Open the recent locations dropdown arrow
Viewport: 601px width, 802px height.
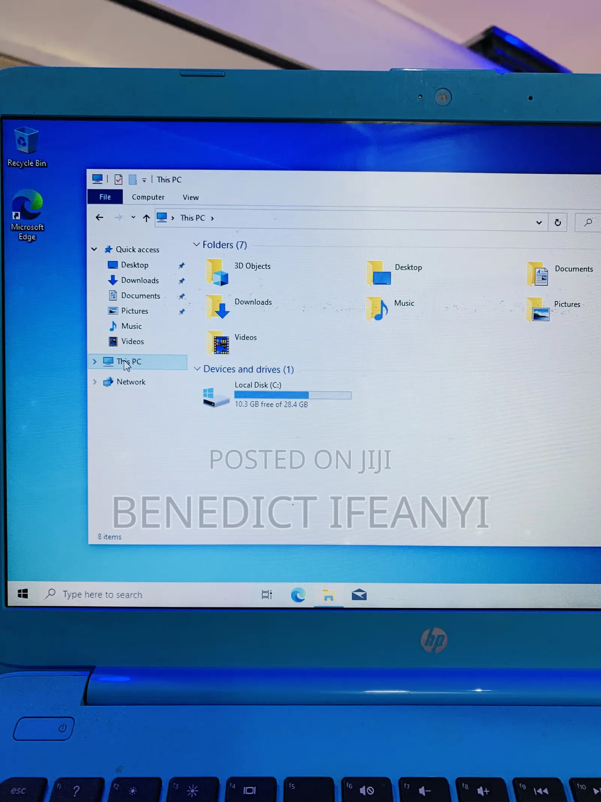pos(133,217)
